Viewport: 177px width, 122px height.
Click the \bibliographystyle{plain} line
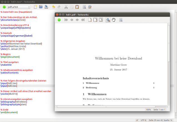pos(14,104)
